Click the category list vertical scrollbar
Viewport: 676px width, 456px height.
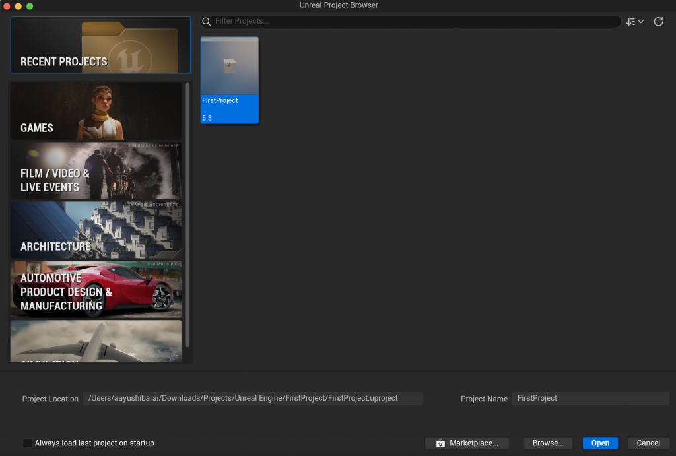(187, 214)
